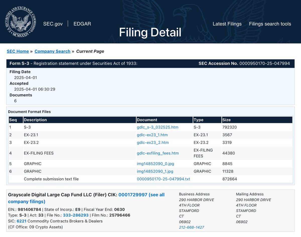View img14852090_1.jpg graphic
Viewport: 301px width, 237px height.
(x=155, y=171)
